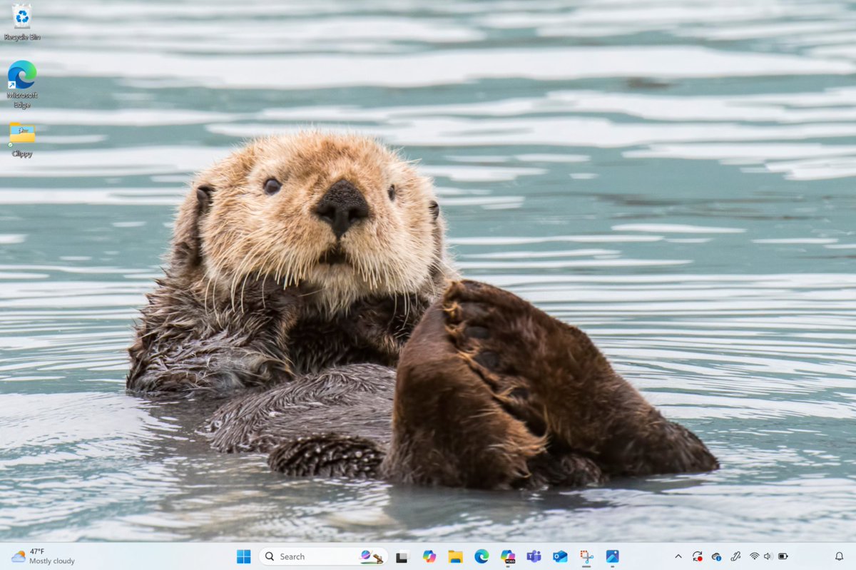Open Microsoft Teams from the taskbar
Screen dimensions: 856x570
(534, 556)
